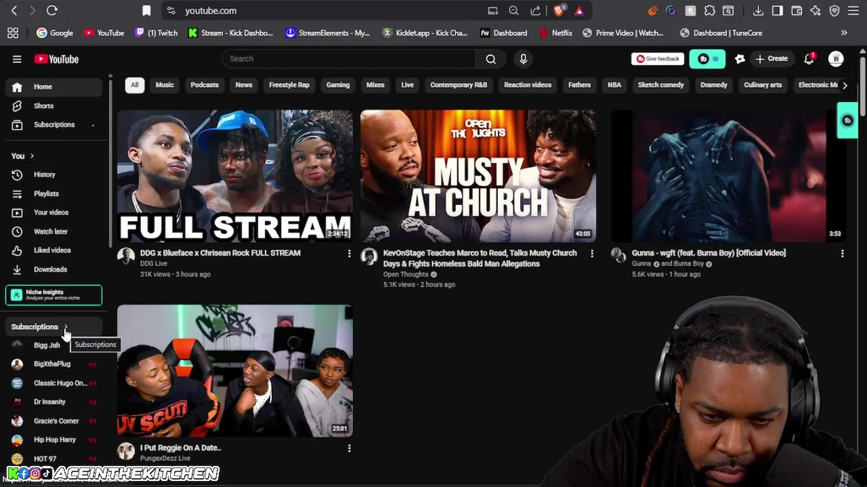Show more bookmarks chevron

coord(844,33)
